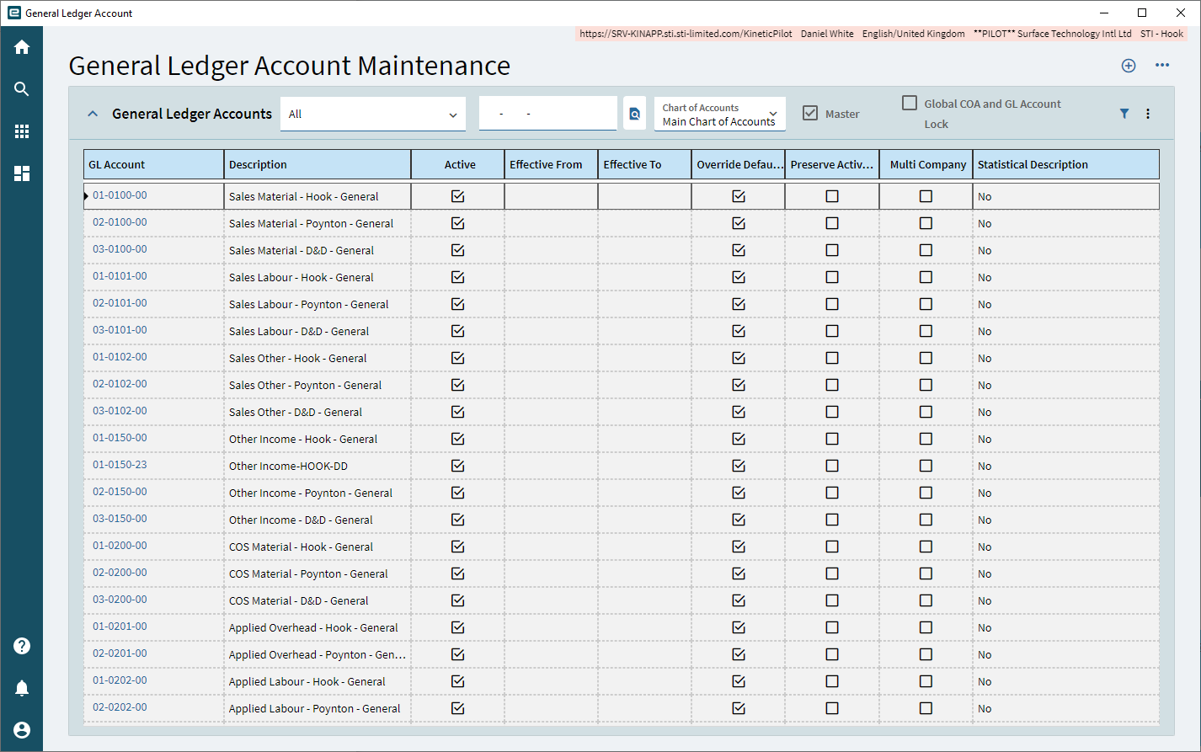Click the Daniel White user menu
Image resolution: width=1201 pixels, height=752 pixels.
click(827, 34)
